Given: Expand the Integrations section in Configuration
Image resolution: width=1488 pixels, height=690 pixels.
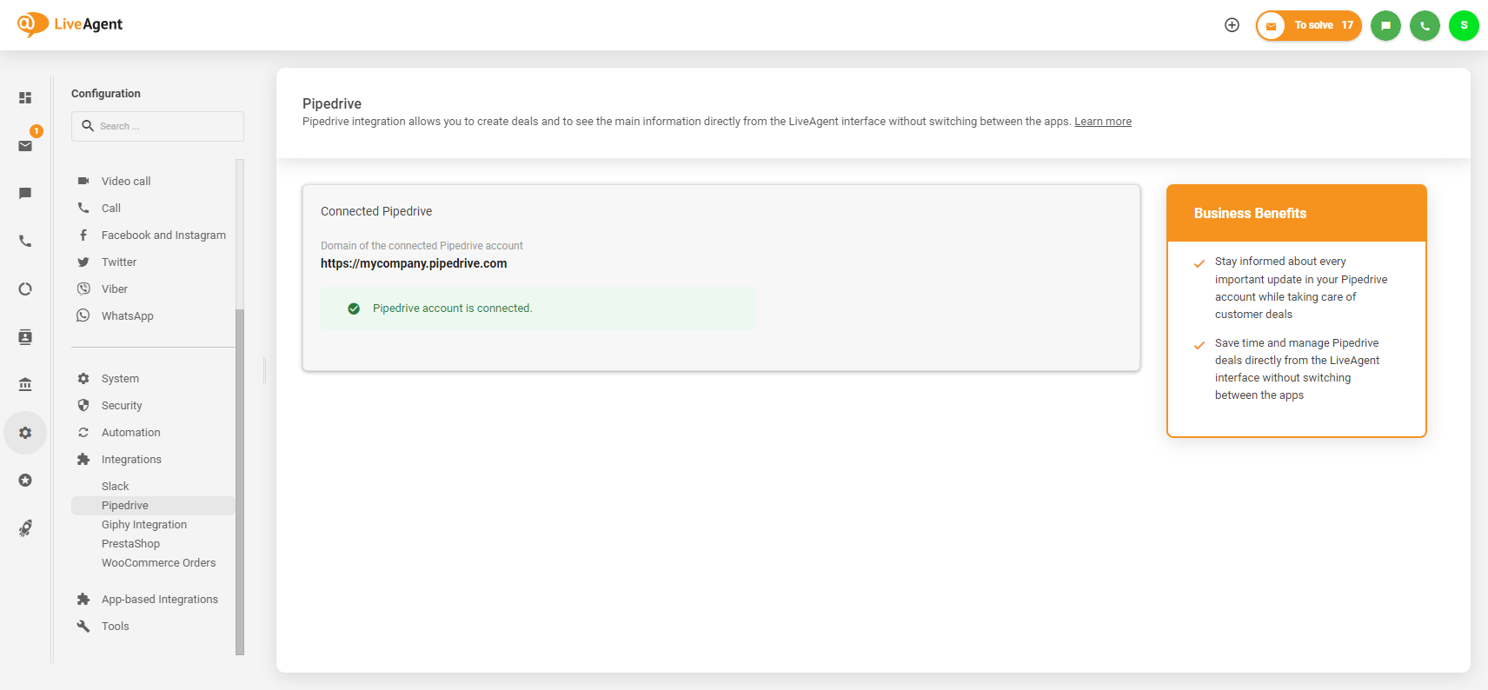Looking at the screenshot, I should point(131,460).
